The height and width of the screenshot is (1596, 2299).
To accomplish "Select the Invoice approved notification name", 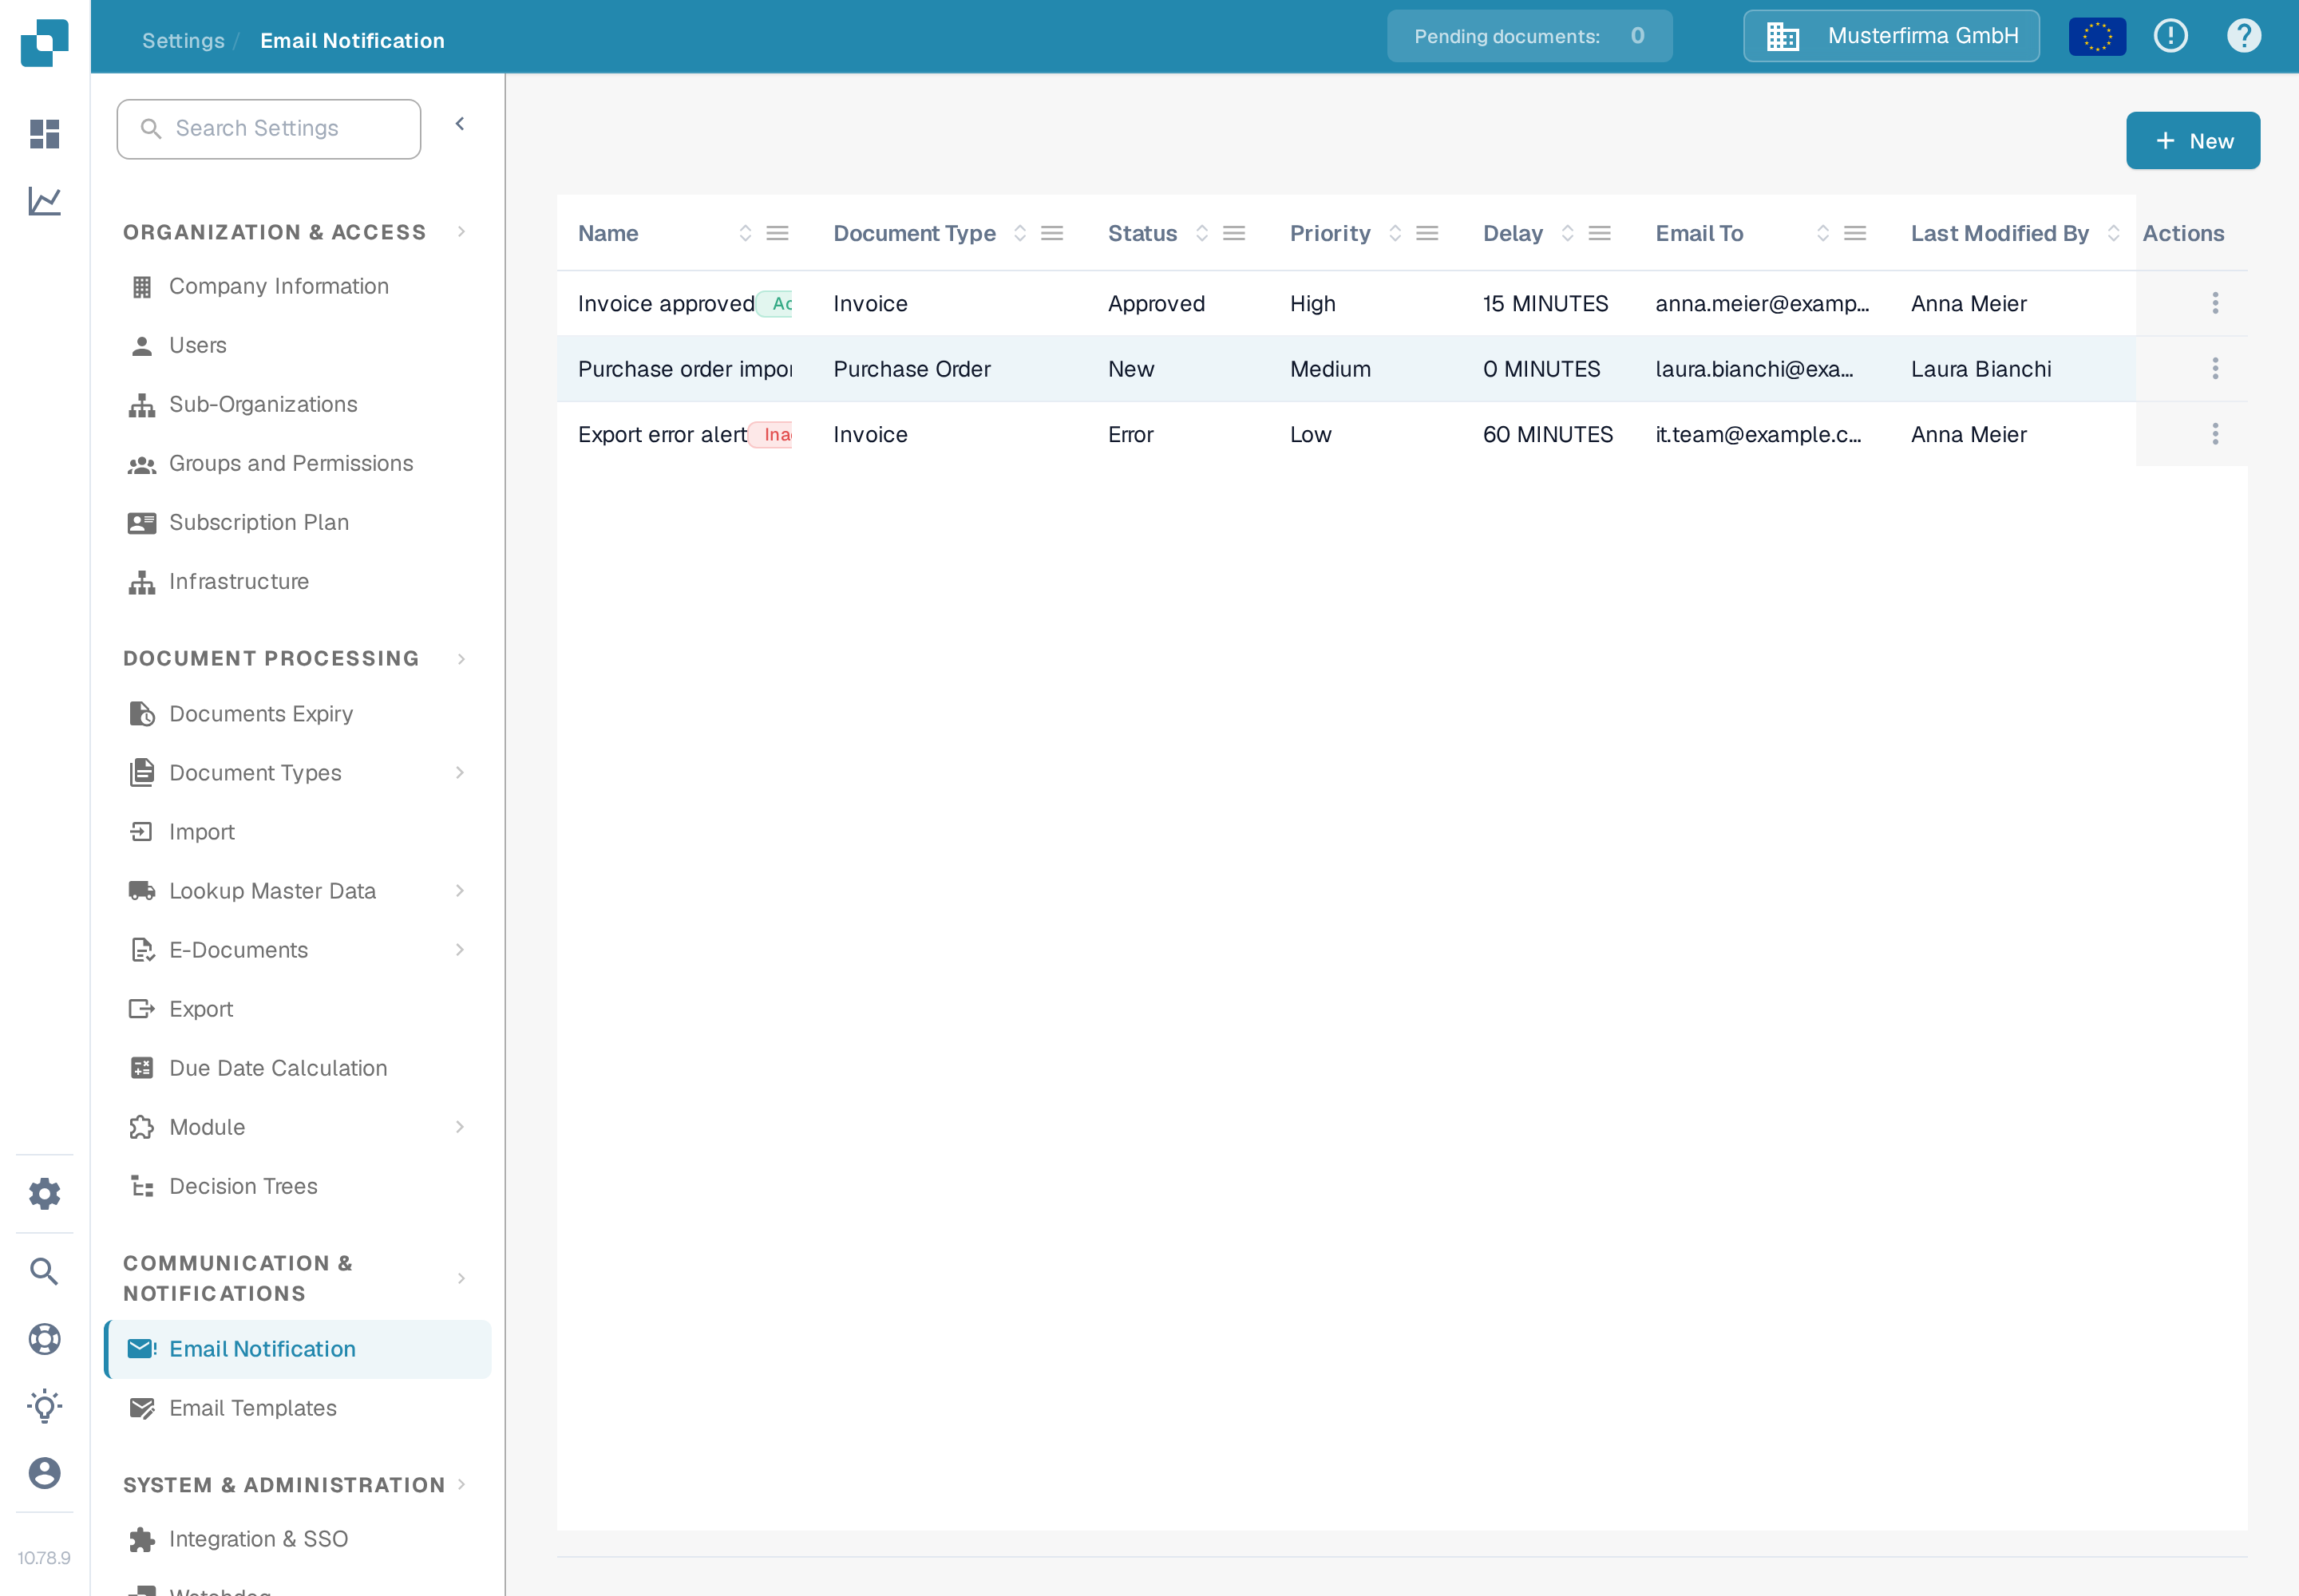I will pyautogui.click(x=667, y=304).
